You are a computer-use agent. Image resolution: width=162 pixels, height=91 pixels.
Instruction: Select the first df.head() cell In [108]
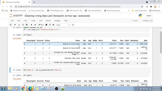[x=86, y=35]
